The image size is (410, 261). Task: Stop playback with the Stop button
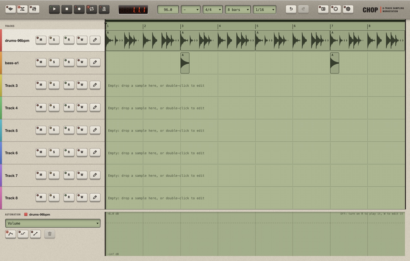click(67, 9)
